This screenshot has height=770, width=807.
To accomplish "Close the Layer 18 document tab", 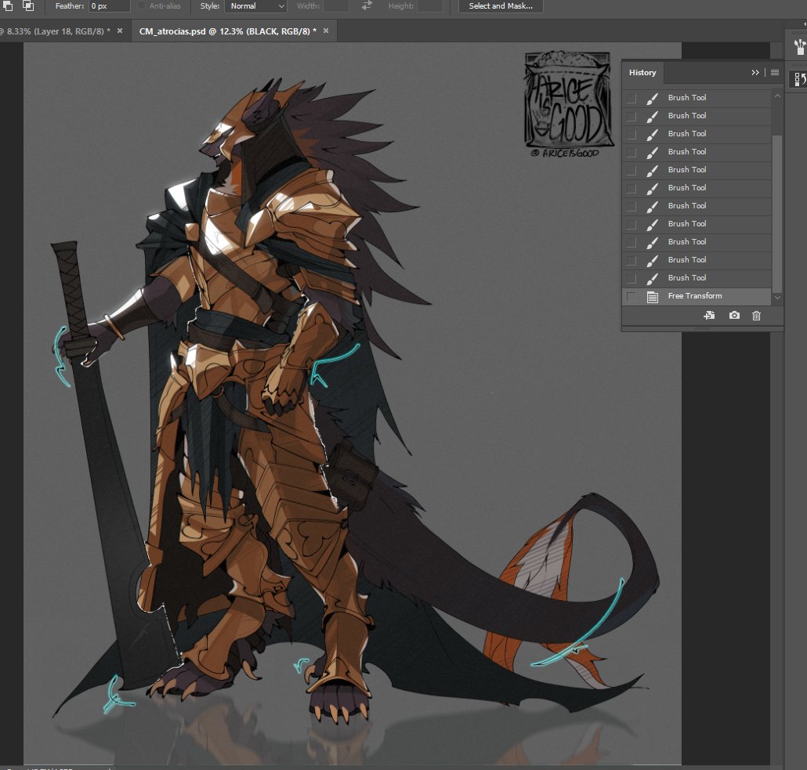I will pyautogui.click(x=120, y=31).
